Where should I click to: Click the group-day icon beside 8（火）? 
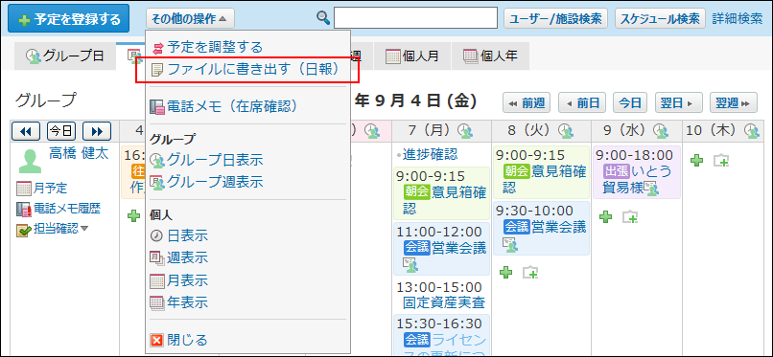pos(566,130)
